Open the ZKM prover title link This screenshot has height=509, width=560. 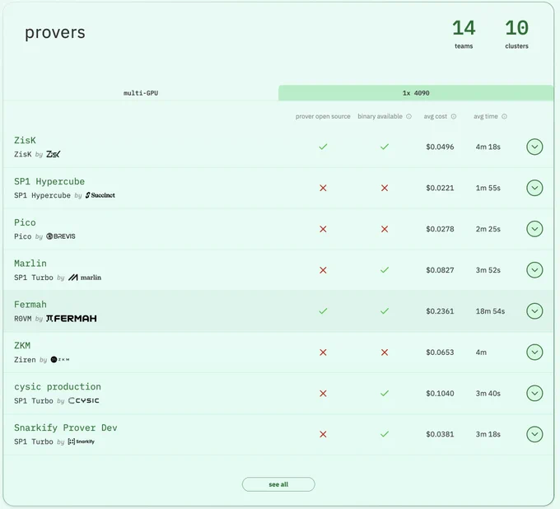click(22, 346)
